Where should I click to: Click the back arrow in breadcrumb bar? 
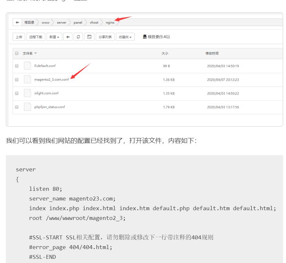17,23
